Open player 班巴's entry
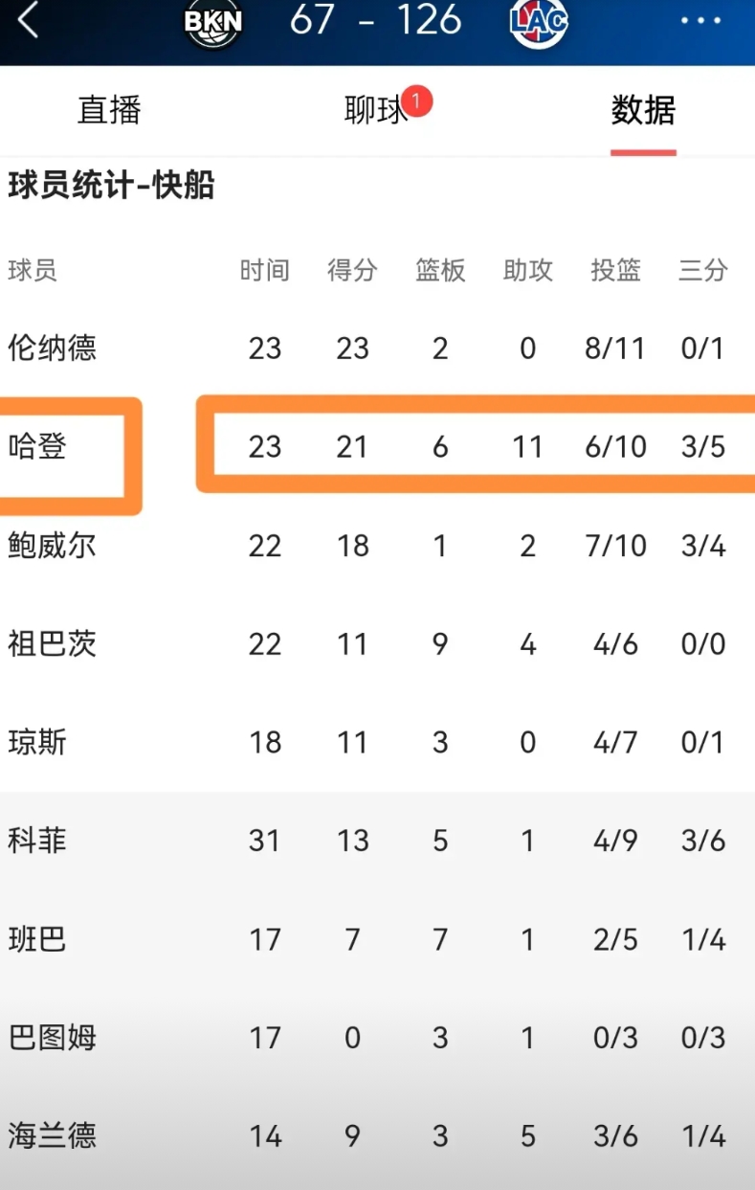This screenshot has height=1190, width=755. (x=37, y=939)
